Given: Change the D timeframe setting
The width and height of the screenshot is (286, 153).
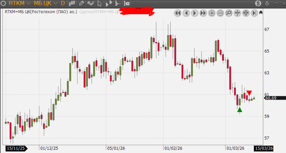Looking at the screenshot, I should tap(63, 4).
